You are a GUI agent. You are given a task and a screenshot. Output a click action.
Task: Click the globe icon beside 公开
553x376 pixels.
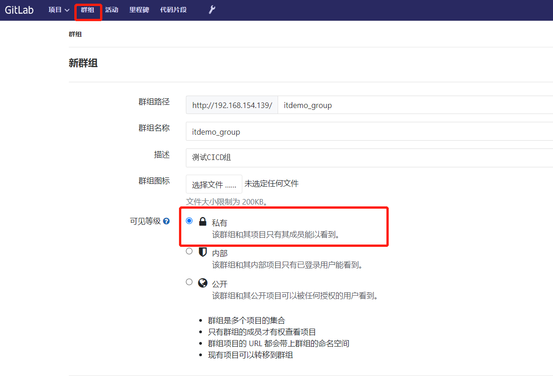(202, 282)
